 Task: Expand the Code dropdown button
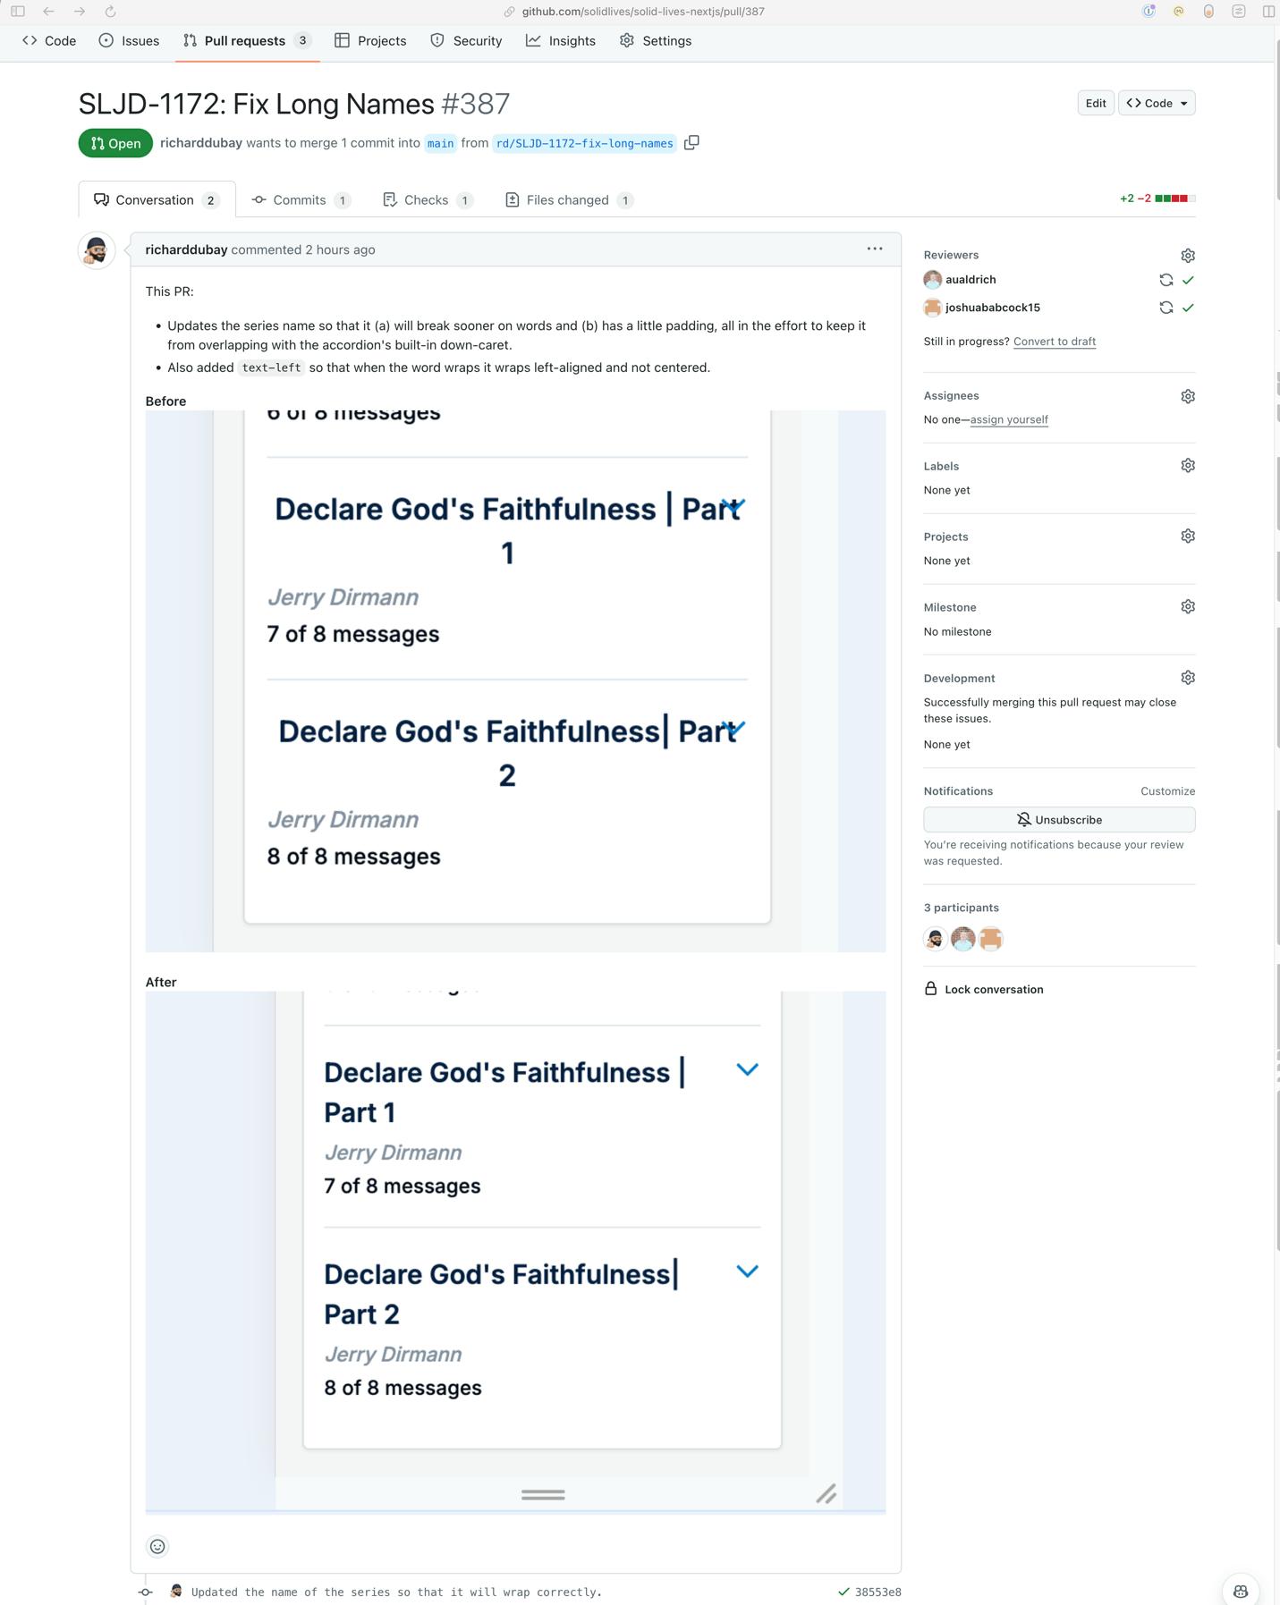(x=1157, y=104)
